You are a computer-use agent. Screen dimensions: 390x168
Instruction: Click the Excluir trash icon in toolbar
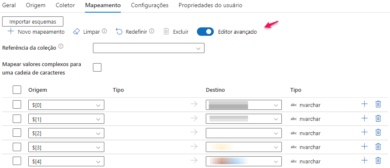(x=166, y=32)
